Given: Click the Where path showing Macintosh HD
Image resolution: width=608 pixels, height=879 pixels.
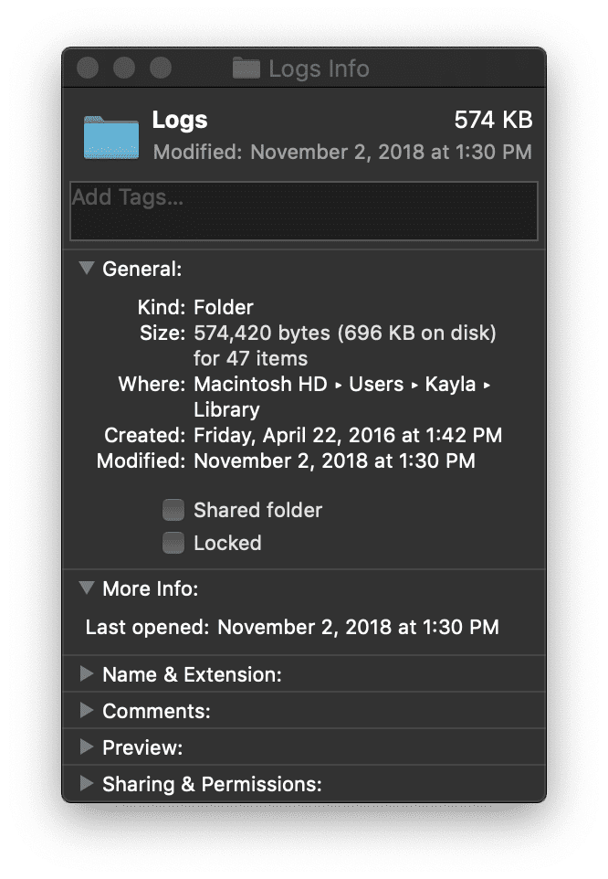Looking at the screenshot, I should [261, 384].
